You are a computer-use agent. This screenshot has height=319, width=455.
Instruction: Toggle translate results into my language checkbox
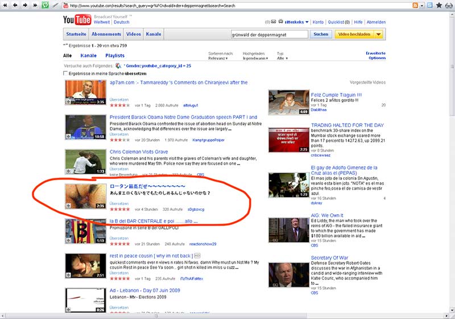(65, 73)
